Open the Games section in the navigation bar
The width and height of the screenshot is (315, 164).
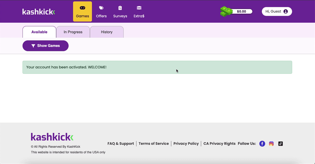(82, 12)
